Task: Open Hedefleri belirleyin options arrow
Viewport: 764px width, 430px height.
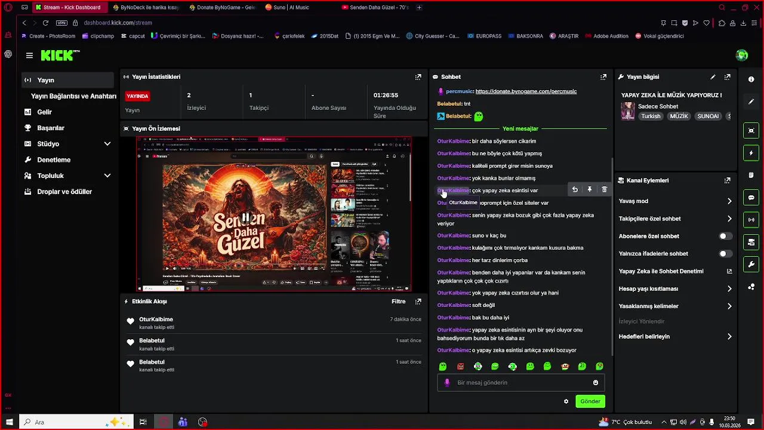Action: click(x=729, y=337)
